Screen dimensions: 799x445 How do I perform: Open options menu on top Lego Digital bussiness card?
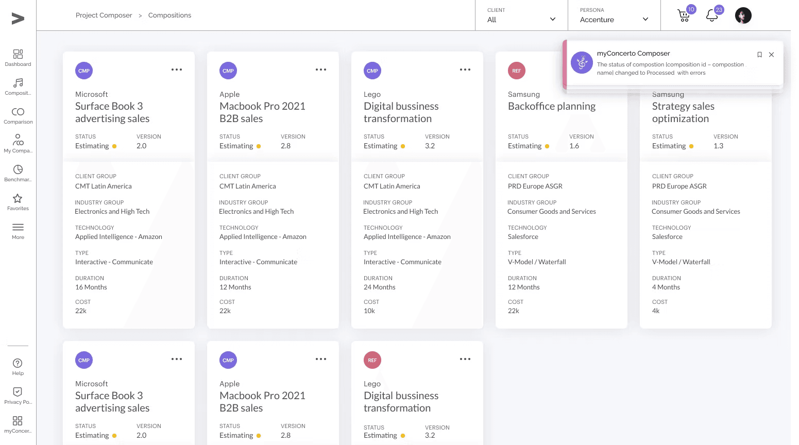click(465, 70)
